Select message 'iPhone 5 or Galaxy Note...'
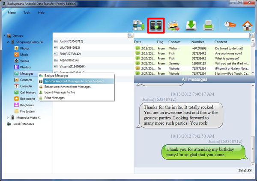 (193, 68)
